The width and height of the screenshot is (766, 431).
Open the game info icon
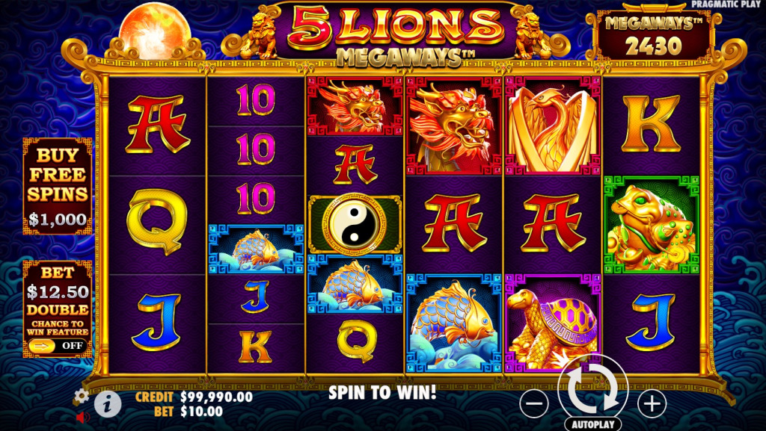click(x=108, y=403)
